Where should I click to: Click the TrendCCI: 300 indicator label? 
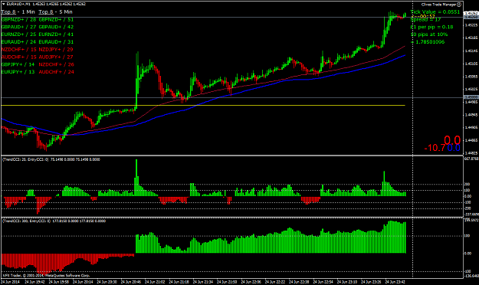tap(54, 221)
